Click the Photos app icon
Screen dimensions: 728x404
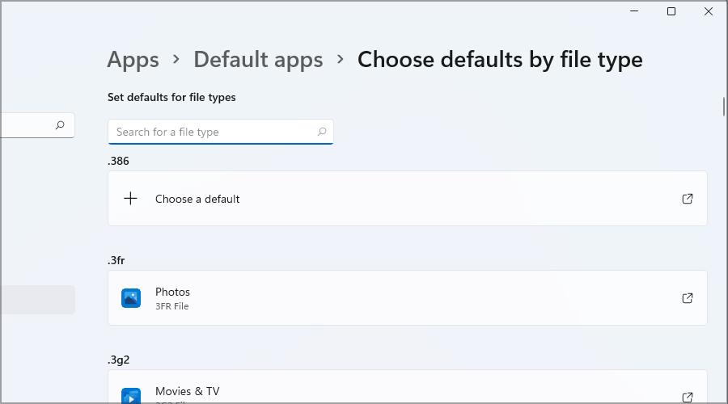point(131,298)
